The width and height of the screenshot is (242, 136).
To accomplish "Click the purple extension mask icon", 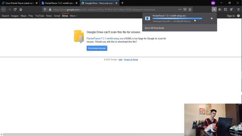I will pos(213,3).
